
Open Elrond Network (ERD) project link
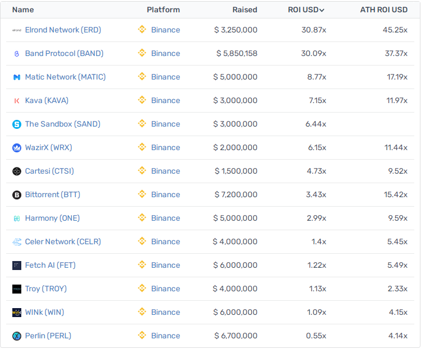pos(63,30)
